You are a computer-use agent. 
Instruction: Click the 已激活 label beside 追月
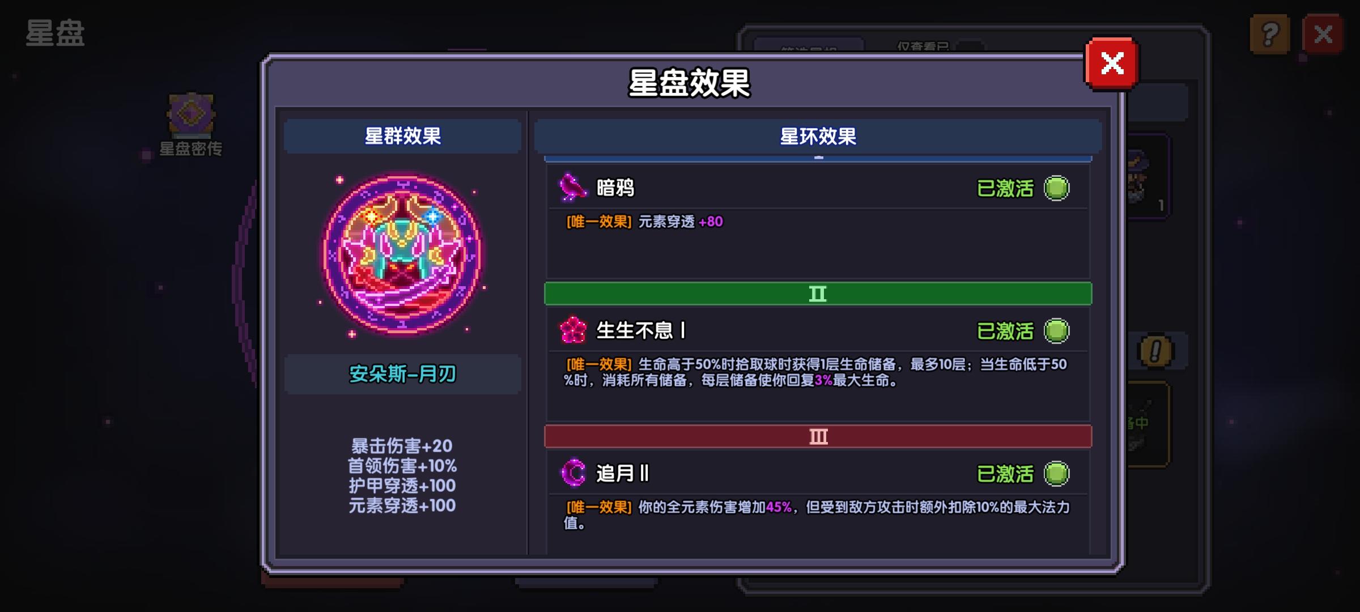pyautogui.click(x=1005, y=474)
